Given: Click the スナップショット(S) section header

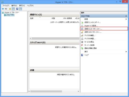Looking at the screenshot, I should [54, 42].
